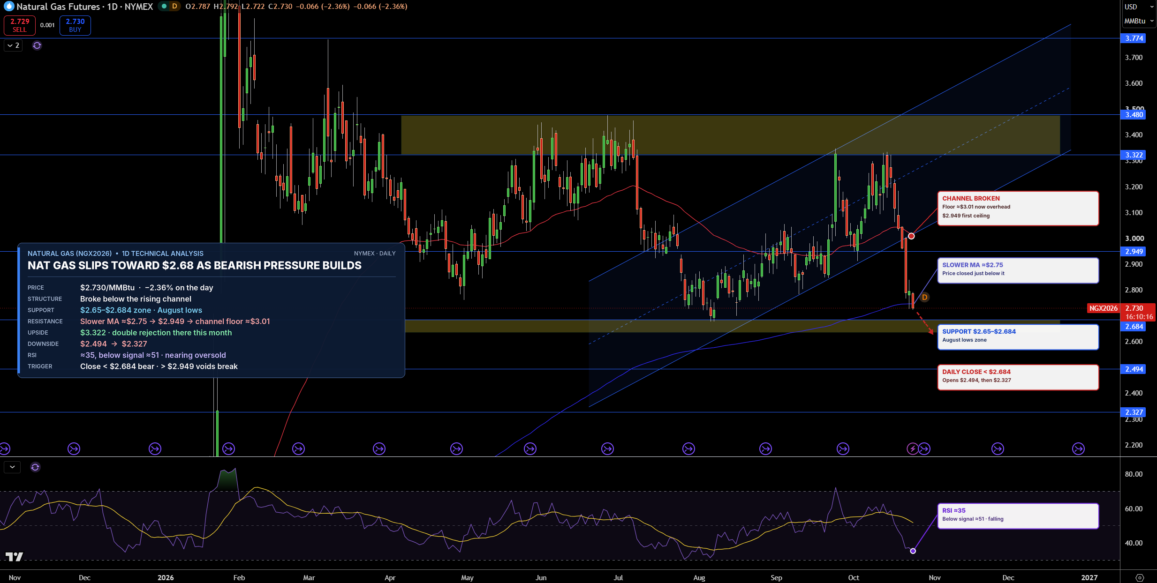The image size is (1157, 583).
Task: Click the purple sync icon in the RSI pane
Action: click(x=35, y=467)
